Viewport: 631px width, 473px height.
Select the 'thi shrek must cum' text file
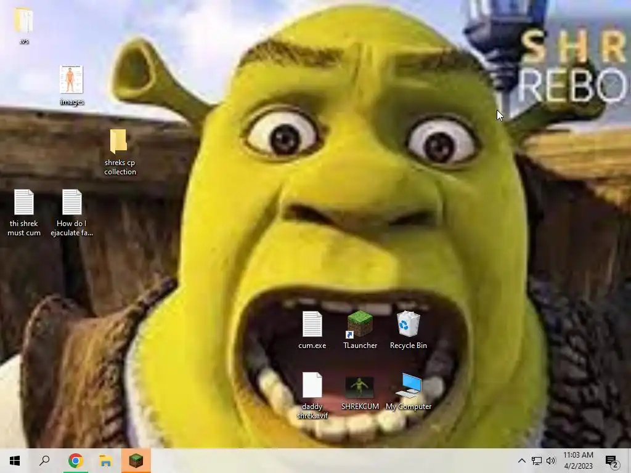click(x=24, y=212)
